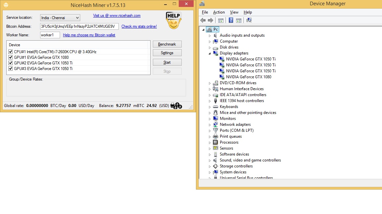This screenshot has height=214, width=382.
Task: Click the NiceHash HELP mascot icon
Action: pos(173,20)
